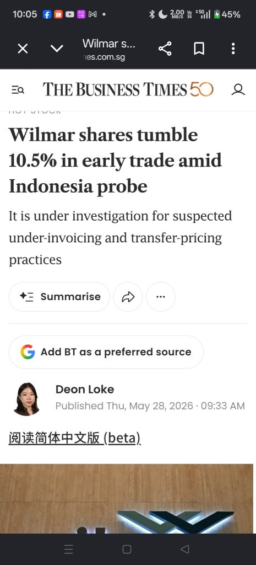The width and height of the screenshot is (256, 565).
Task: Open author Deon Loke's profile
Action: click(85, 389)
